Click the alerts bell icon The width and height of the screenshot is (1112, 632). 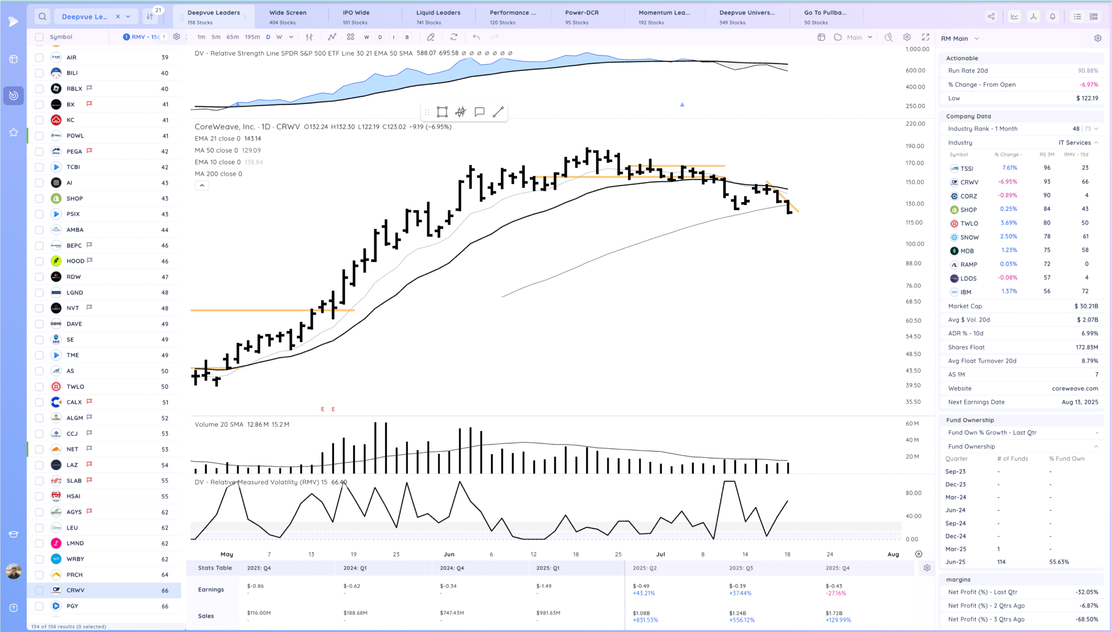point(1052,17)
